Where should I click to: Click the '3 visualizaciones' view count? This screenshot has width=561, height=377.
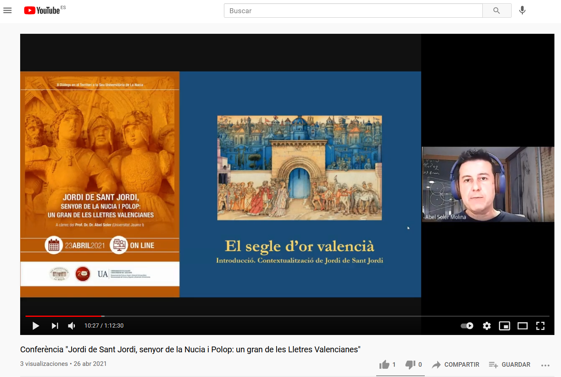pos(44,364)
